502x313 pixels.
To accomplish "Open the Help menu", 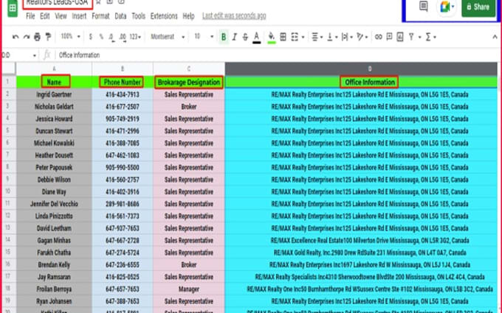I will coord(188,16).
